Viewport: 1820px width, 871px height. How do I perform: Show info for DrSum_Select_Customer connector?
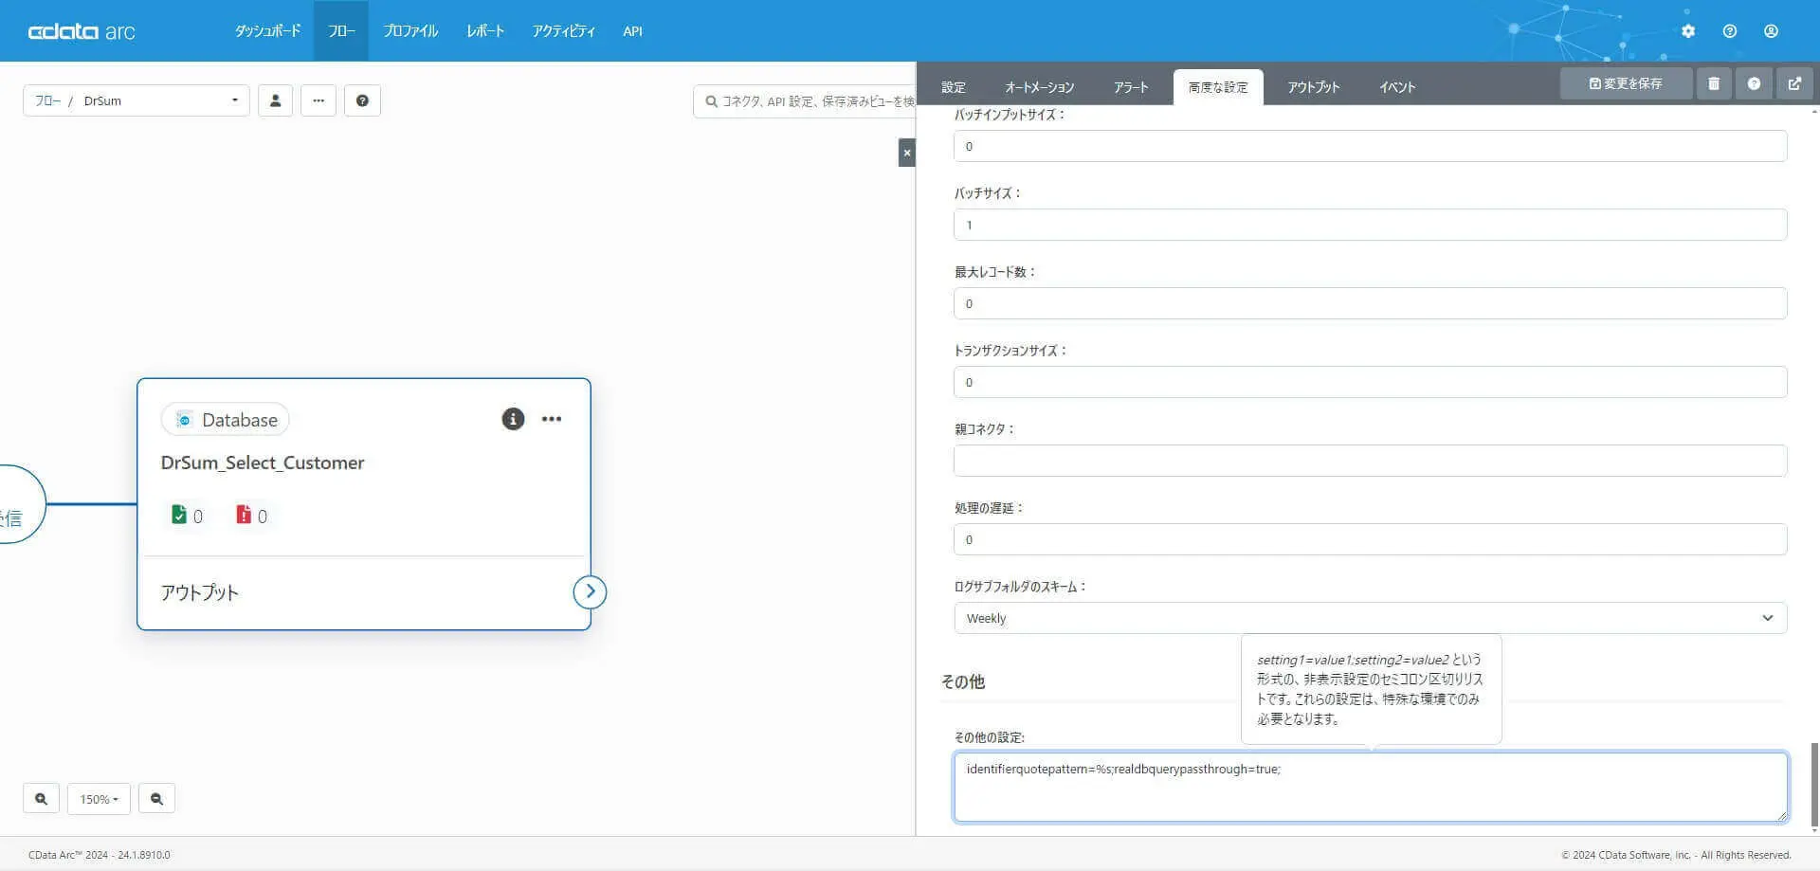click(513, 419)
